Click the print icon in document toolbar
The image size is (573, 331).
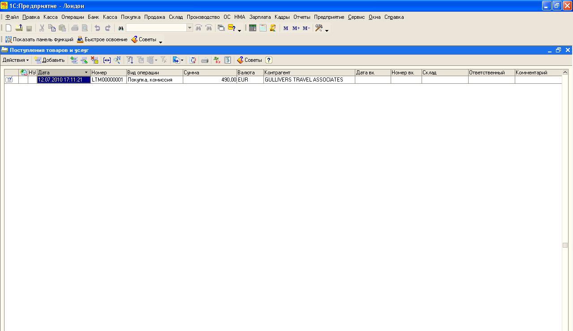click(x=205, y=60)
